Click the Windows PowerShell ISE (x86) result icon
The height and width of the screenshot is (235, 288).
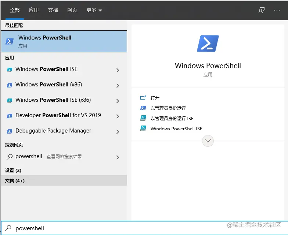point(10,100)
